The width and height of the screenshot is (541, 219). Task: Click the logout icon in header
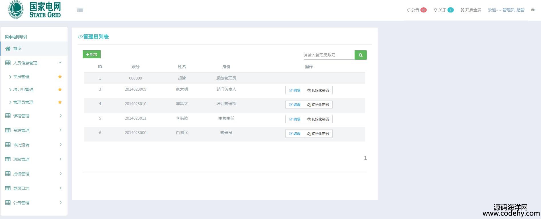point(533,10)
